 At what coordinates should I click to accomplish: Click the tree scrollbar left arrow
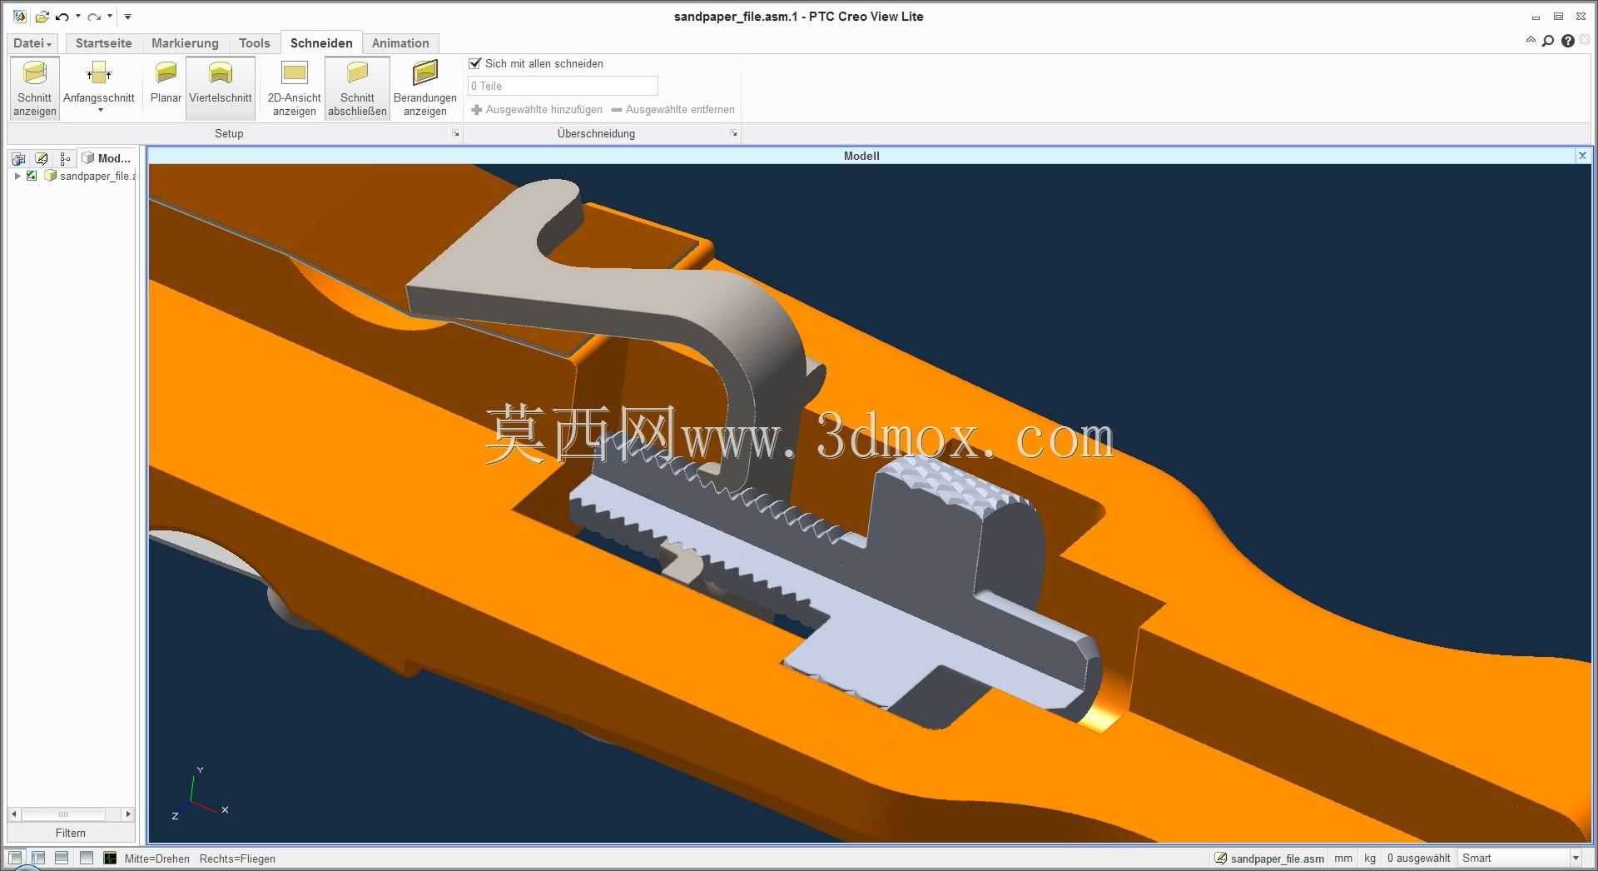coord(14,814)
